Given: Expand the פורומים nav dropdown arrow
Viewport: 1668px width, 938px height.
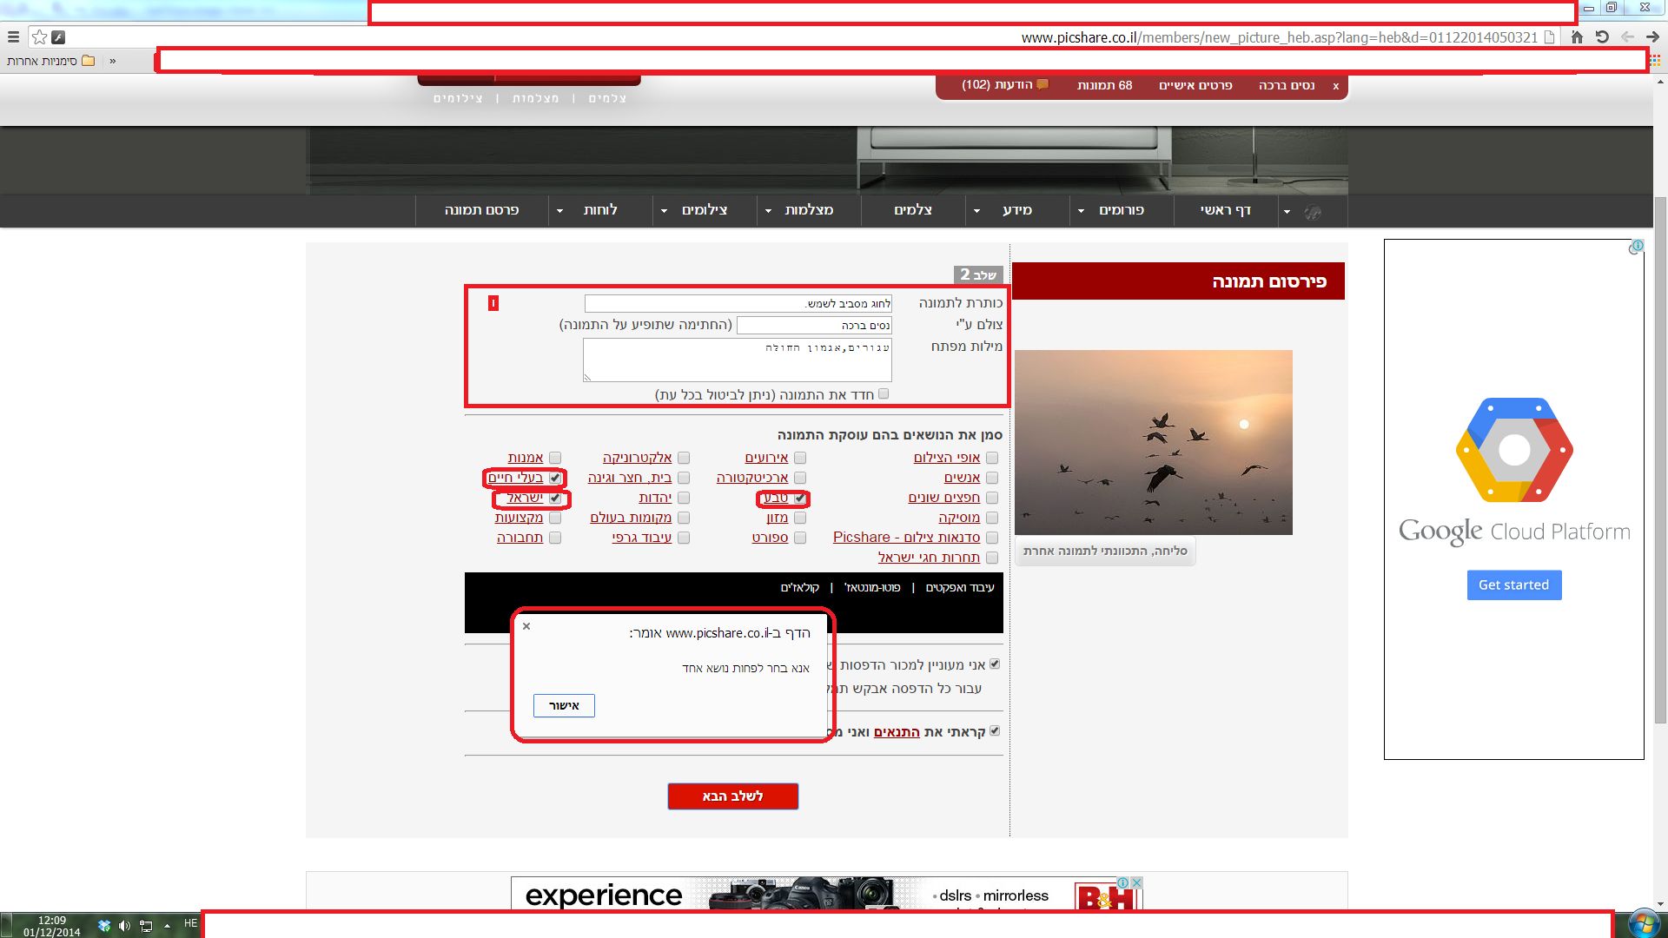Looking at the screenshot, I should pos(1081,211).
